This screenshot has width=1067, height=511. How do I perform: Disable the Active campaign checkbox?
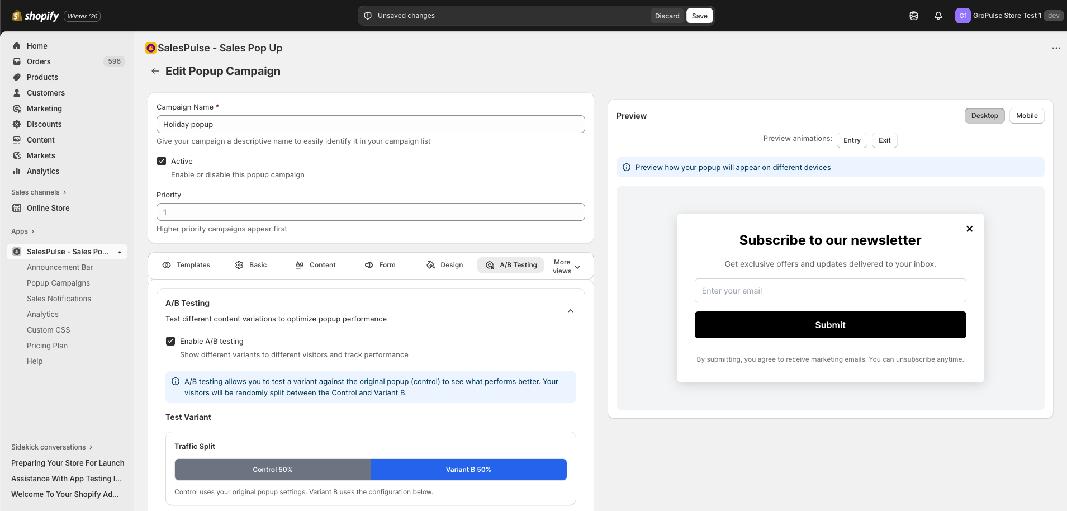pos(162,161)
